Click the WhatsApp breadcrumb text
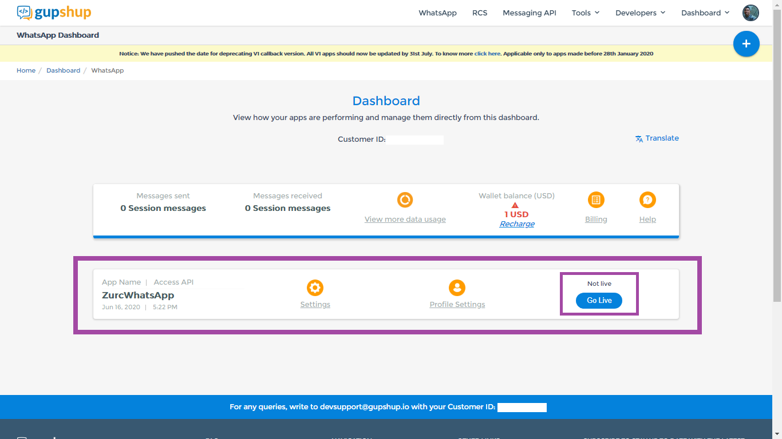This screenshot has width=782, height=439. tap(108, 70)
